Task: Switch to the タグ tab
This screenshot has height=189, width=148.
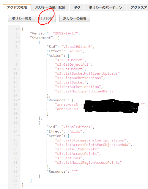Action: (77, 7)
